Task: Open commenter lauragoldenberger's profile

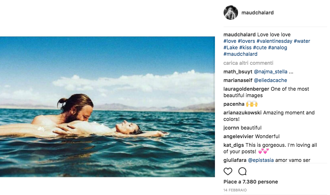Action: 246,89
